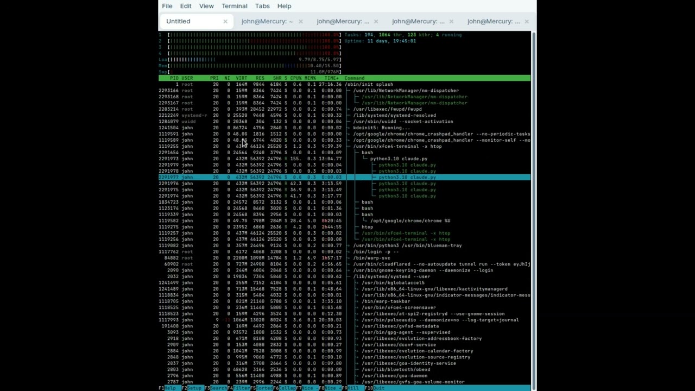
Task: Select highlighted PID 2291977 claude.py row
Action: (x=344, y=177)
